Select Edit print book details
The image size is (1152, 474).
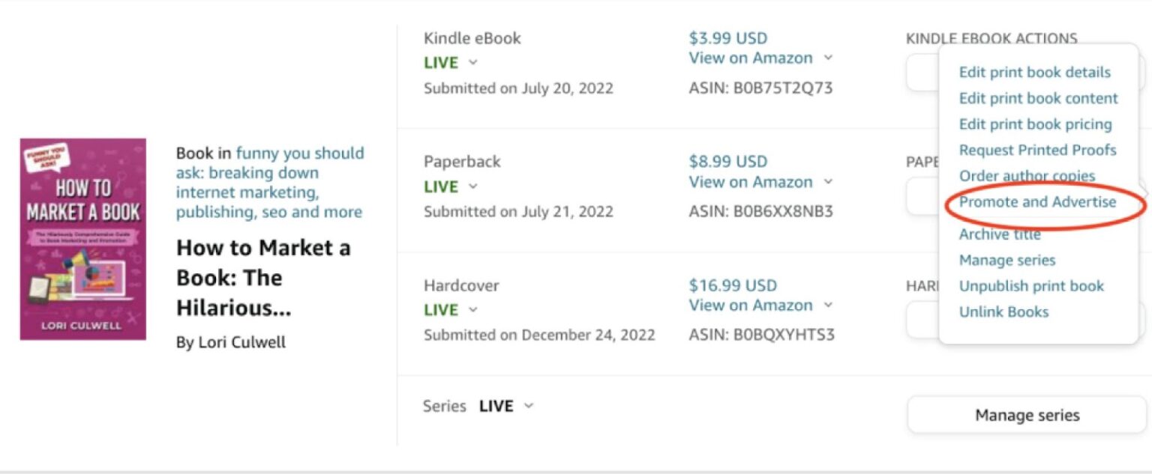click(x=1035, y=72)
